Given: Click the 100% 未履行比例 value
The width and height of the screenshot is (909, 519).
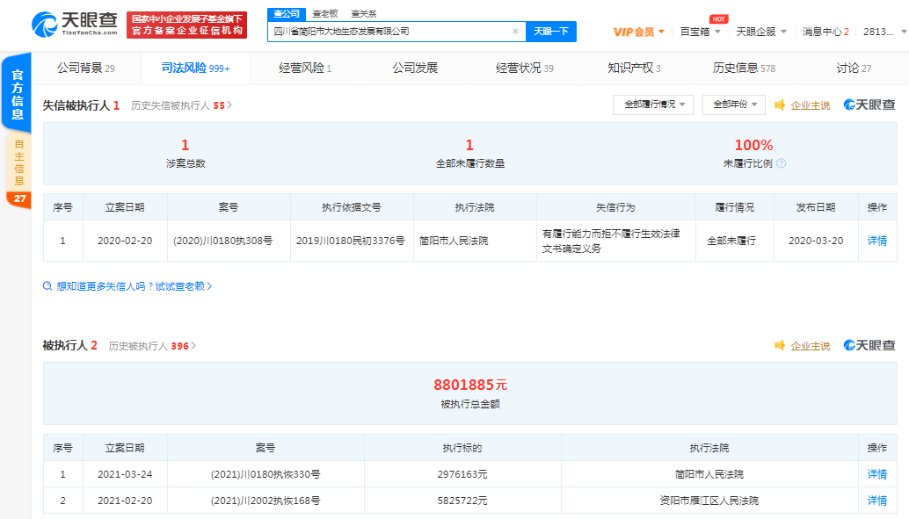Looking at the screenshot, I should pyautogui.click(x=753, y=145).
